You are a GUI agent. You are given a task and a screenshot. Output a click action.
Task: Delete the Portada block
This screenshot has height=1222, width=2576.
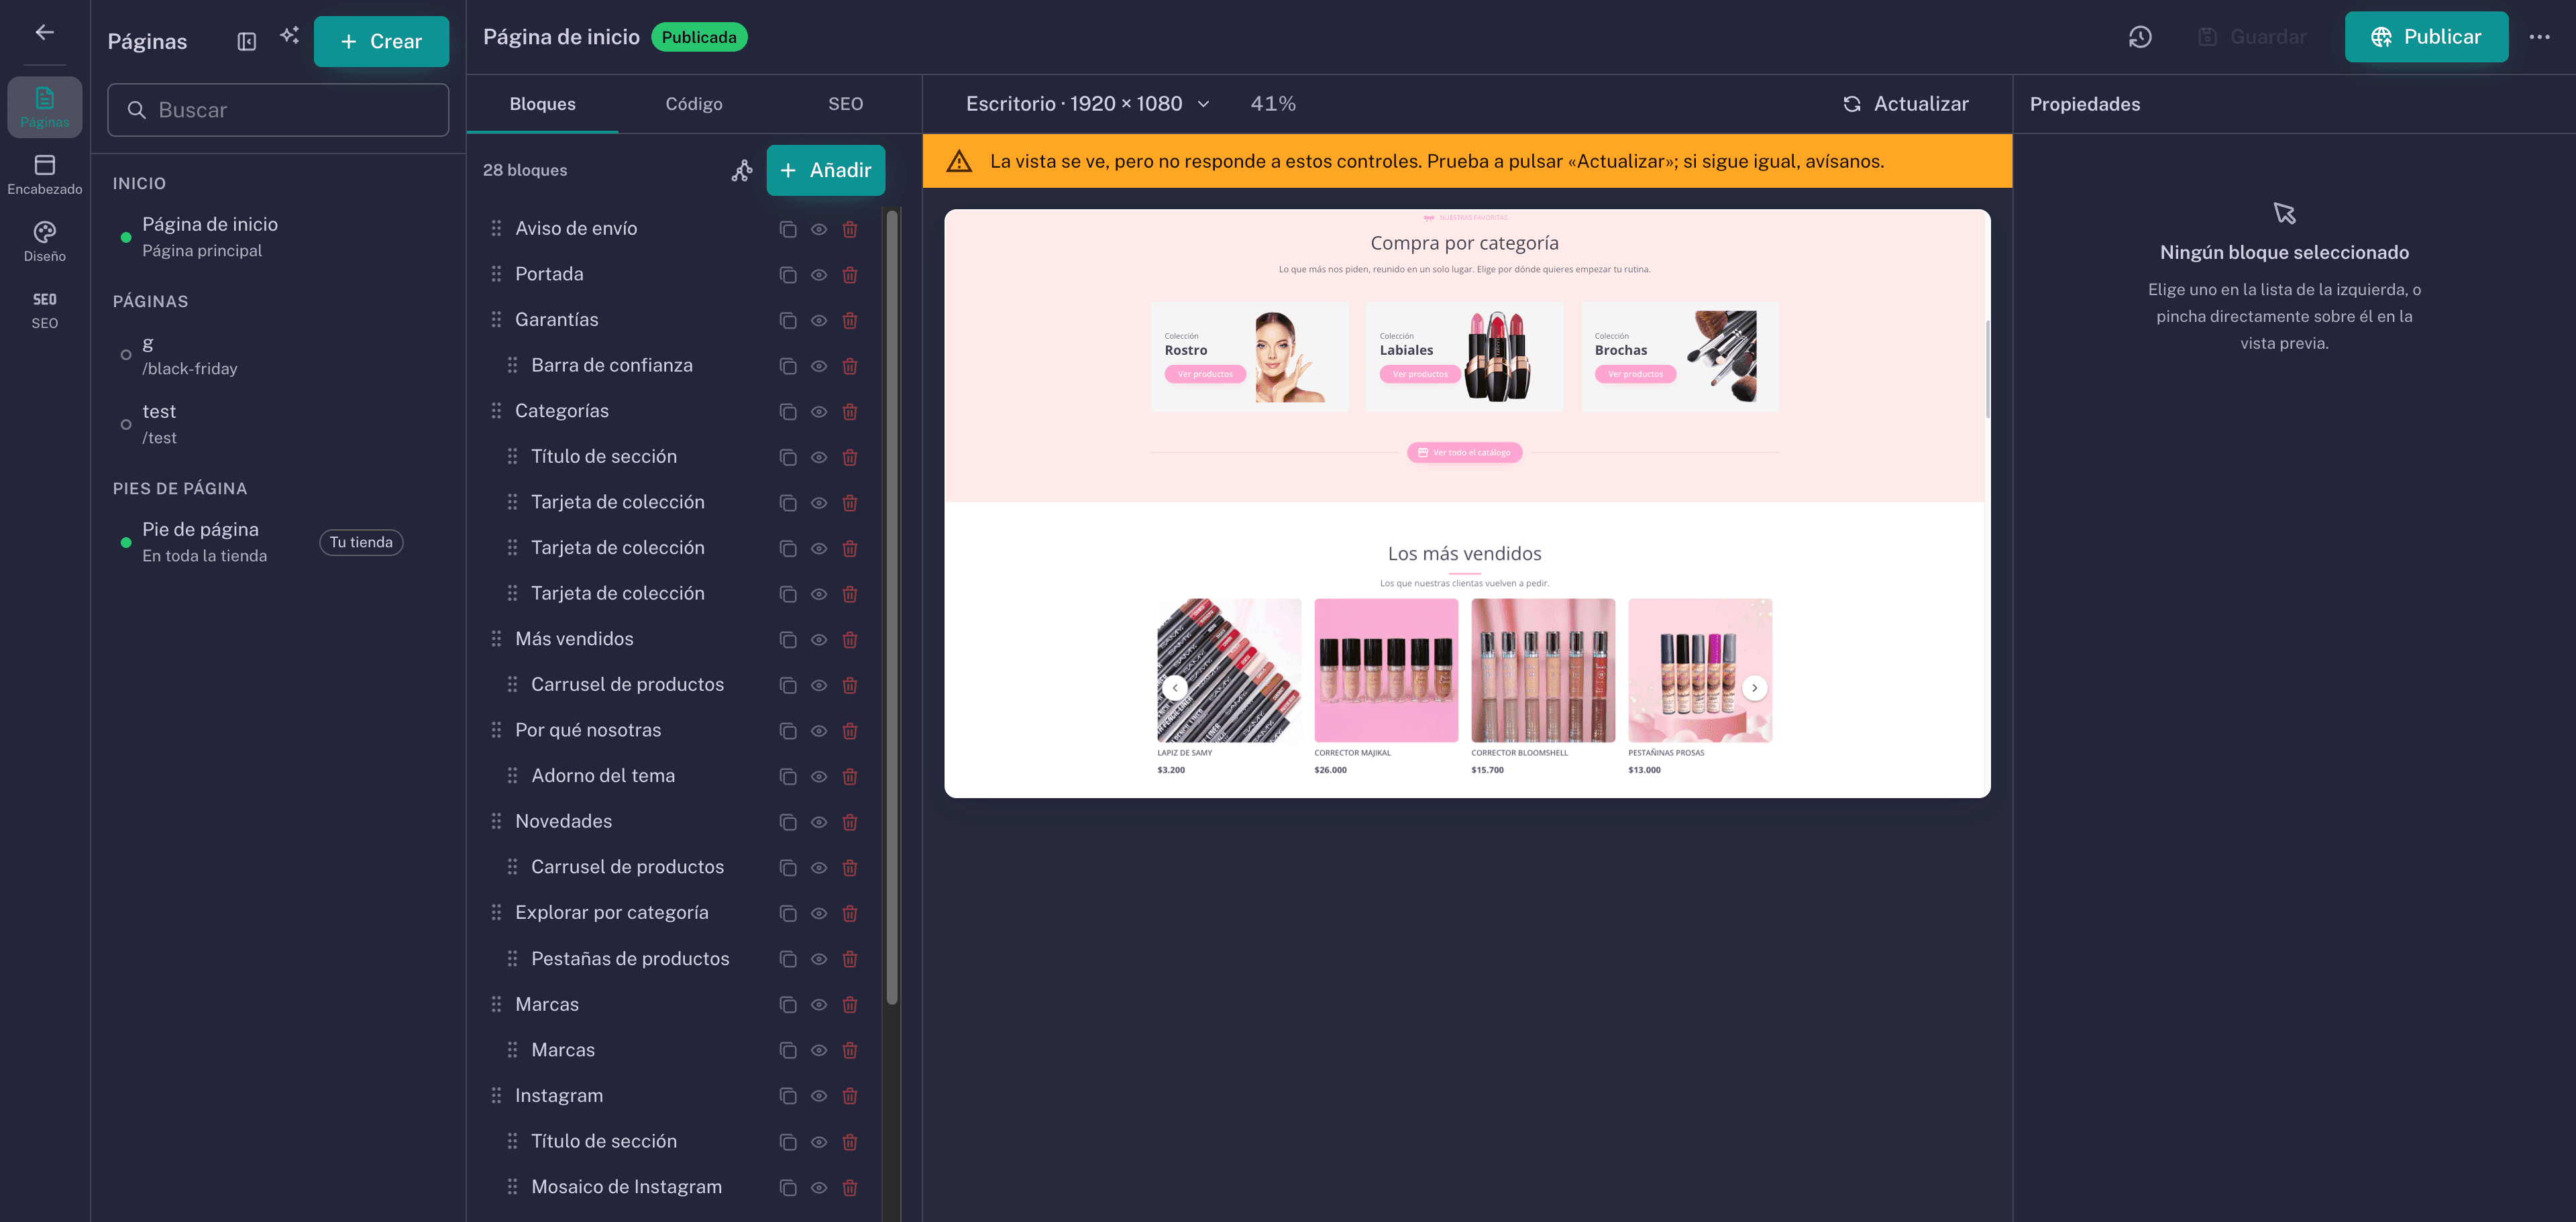[850, 275]
